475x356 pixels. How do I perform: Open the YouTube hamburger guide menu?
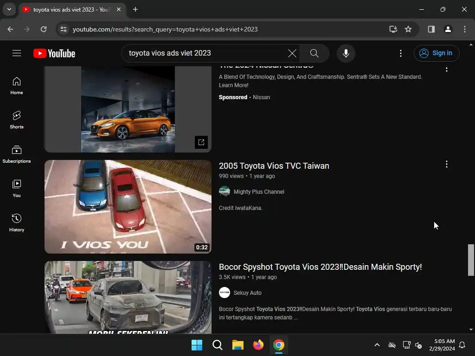pyautogui.click(x=17, y=53)
